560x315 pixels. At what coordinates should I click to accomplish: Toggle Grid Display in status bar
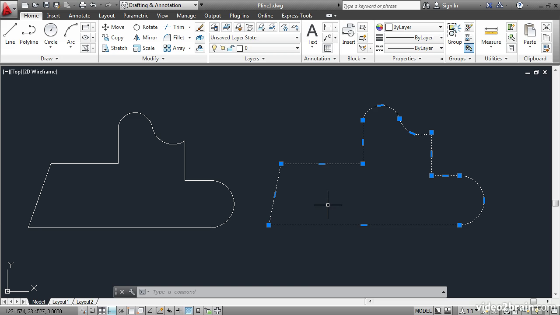pyautogui.click(x=102, y=311)
